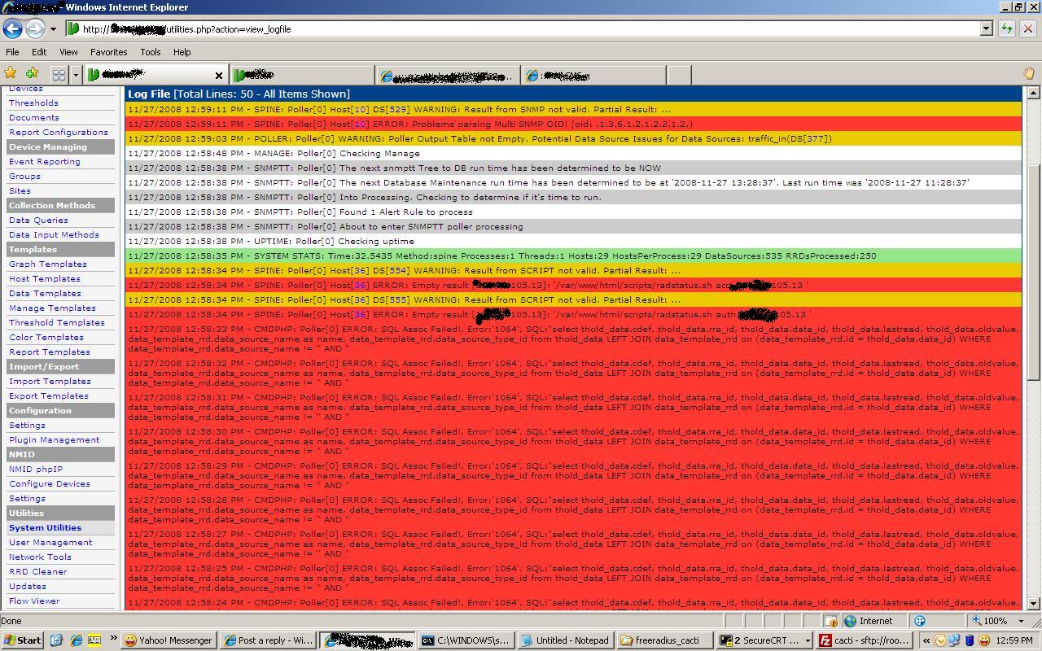This screenshot has width=1042, height=651.
Task: Switch to cacti sftp FileZilla window
Action: (864, 640)
